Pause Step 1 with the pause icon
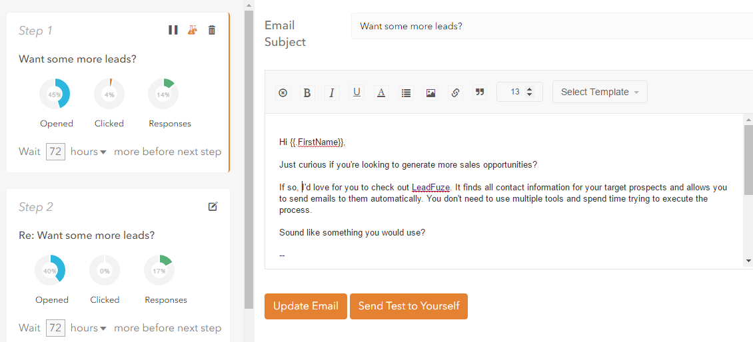The width and height of the screenshot is (753, 342). [x=173, y=30]
